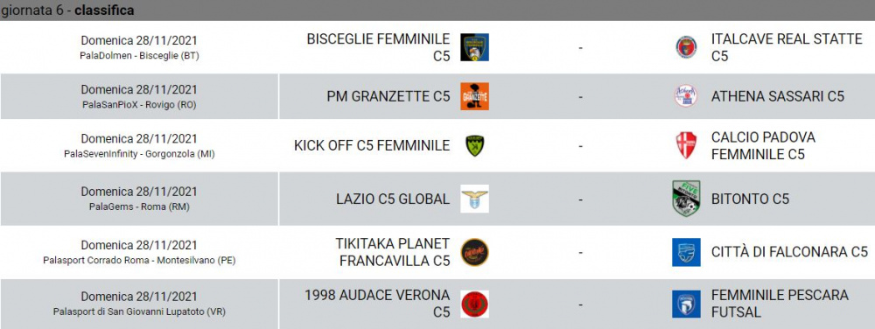The width and height of the screenshot is (875, 329).
Task: Click the Tikitaka Planet Francavilla logo
Action: click(x=474, y=252)
